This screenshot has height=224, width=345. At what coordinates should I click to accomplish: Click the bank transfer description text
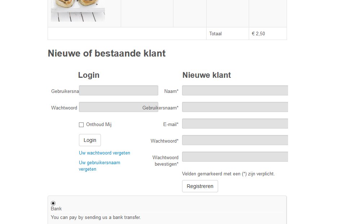(96, 217)
